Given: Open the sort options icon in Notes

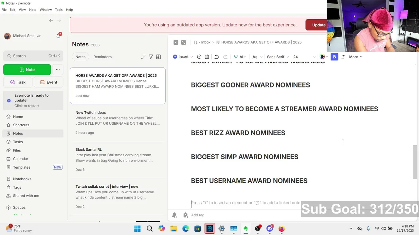Looking at the screenshot, I should pos(143,57).
